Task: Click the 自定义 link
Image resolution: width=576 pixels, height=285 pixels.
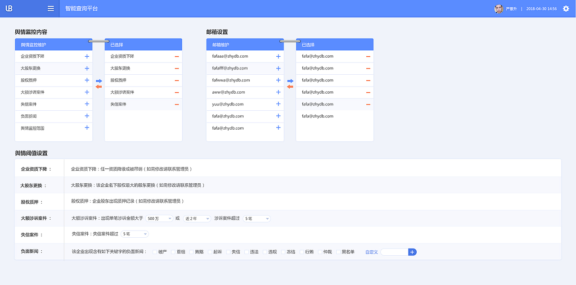Action: click(371, 252)
